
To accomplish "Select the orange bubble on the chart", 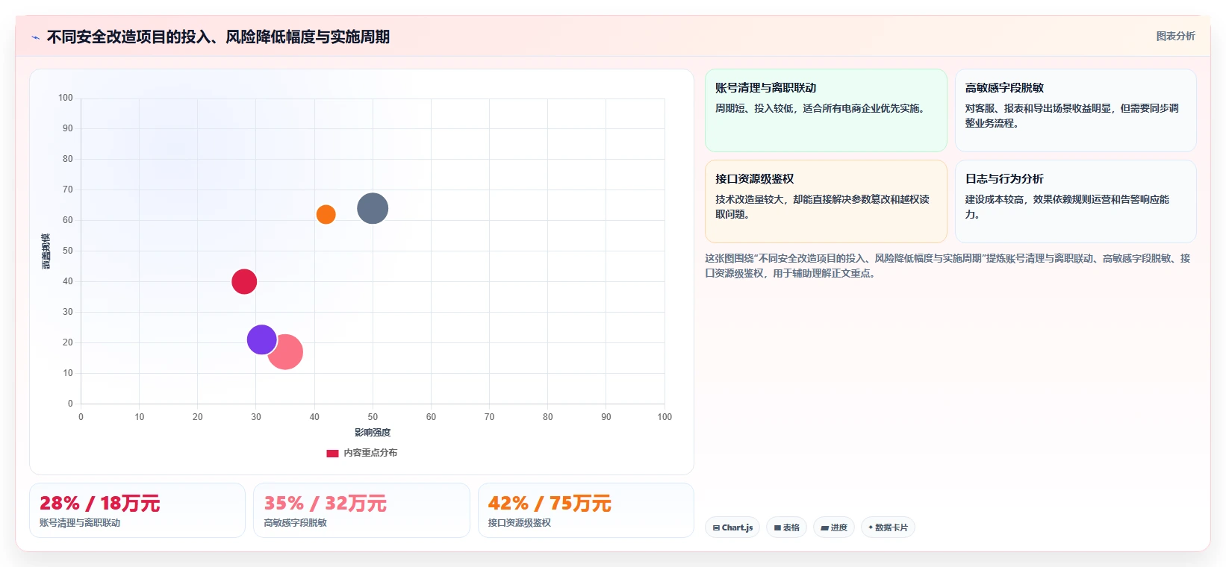I will coord(326,214).
